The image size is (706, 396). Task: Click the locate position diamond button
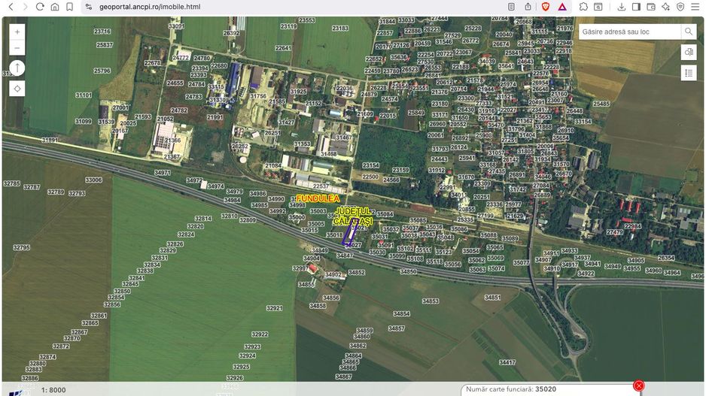pyautogui.click(x=18, y=88)
